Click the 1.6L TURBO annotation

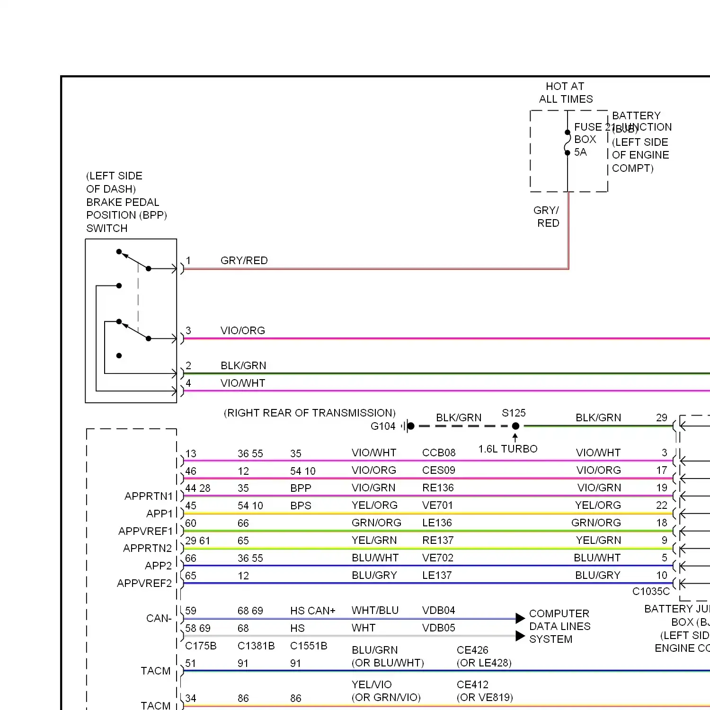(x=508, y=449)
